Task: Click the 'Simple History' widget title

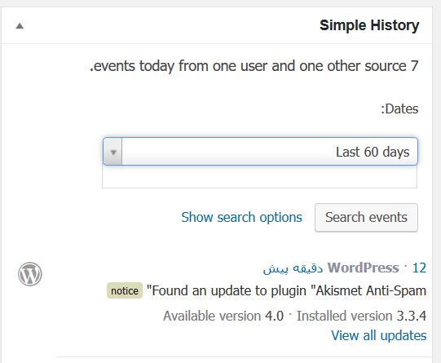Action: 369,25
